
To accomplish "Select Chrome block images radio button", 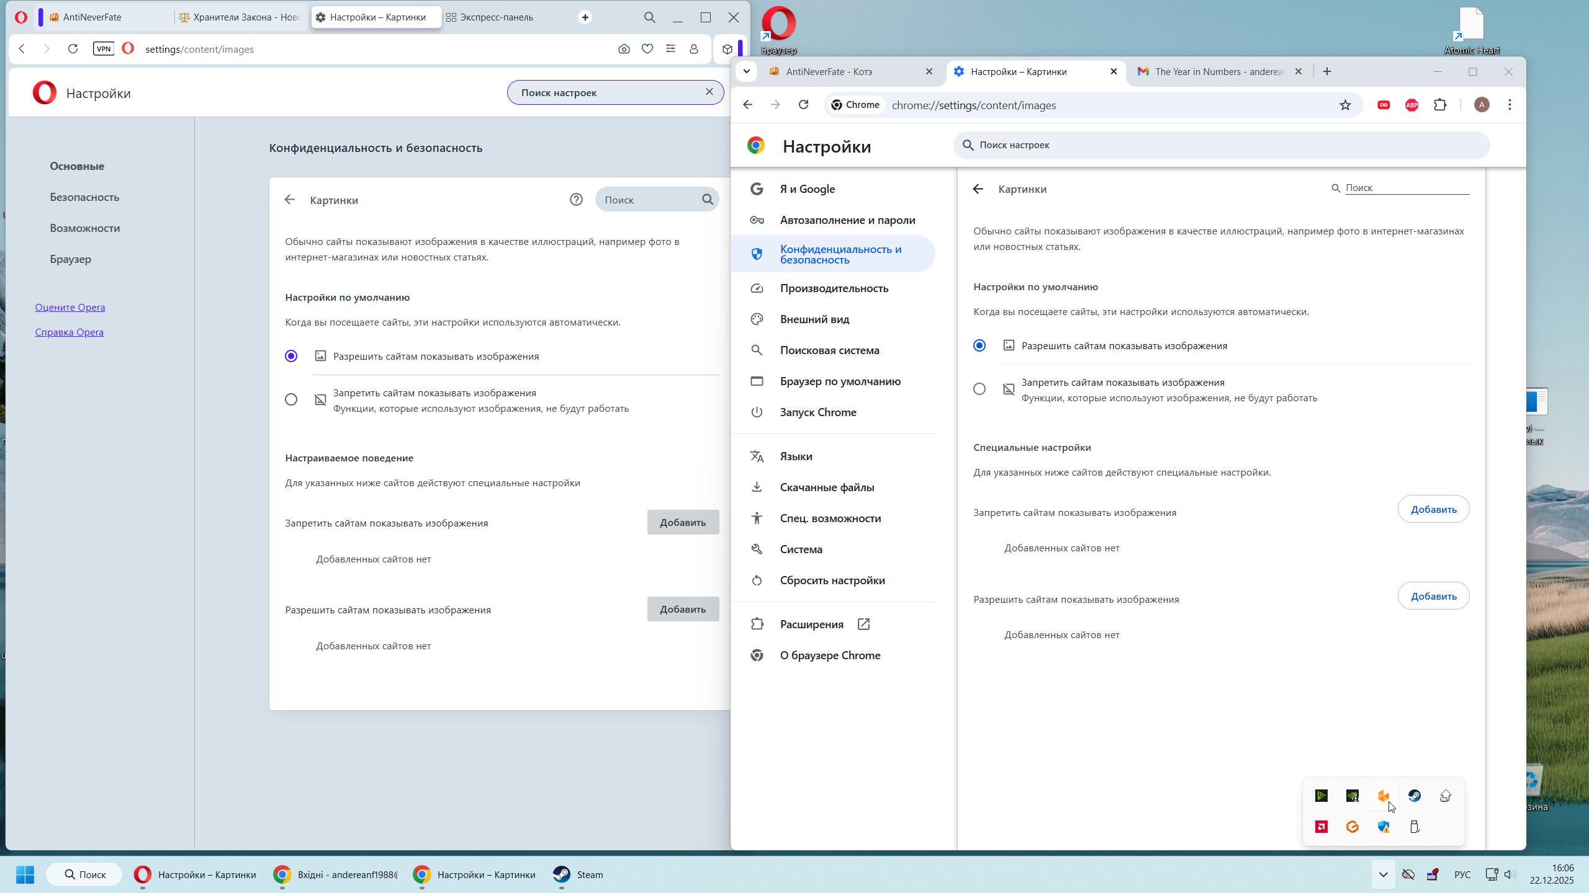I will (979, 389).
